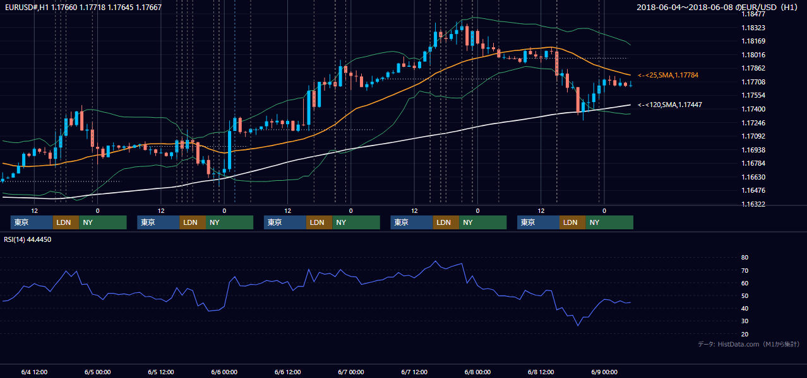Screen dimensions: 807x378
Task: Select the orange 25 SMA 1.17784 label
Action: tap(667, 75)
